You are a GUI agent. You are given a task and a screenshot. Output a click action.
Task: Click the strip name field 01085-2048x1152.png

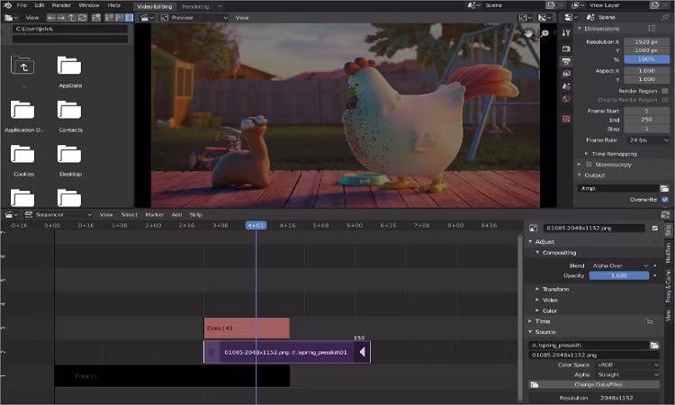594,228
